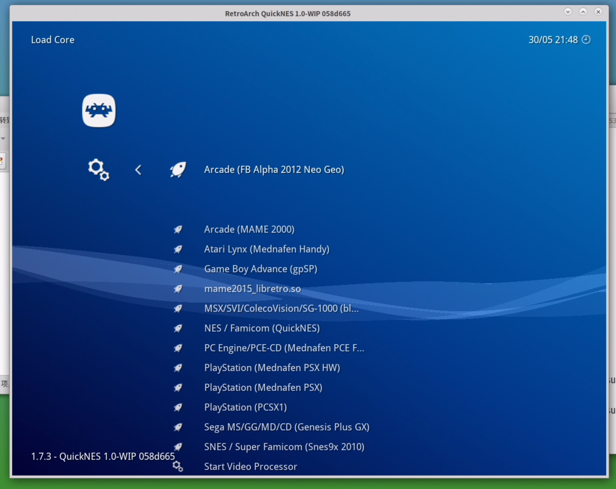This screenshot has width=616, height=489.
Task: Go back using the left chevron arrow
Action: pyautogui.click(x=138, y=170)
